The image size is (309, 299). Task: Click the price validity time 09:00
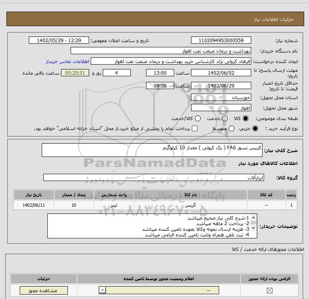160,86
